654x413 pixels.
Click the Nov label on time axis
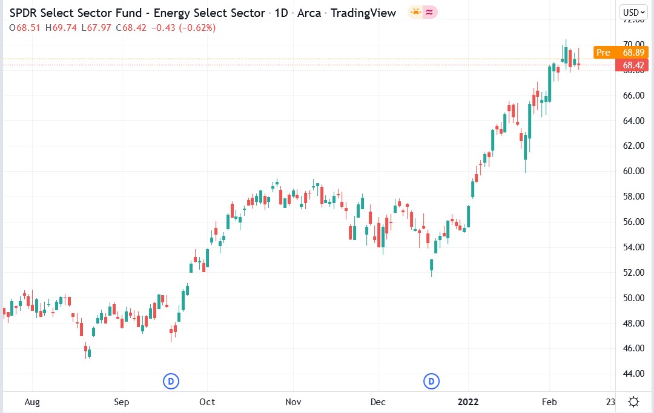[x=293, y=402]
